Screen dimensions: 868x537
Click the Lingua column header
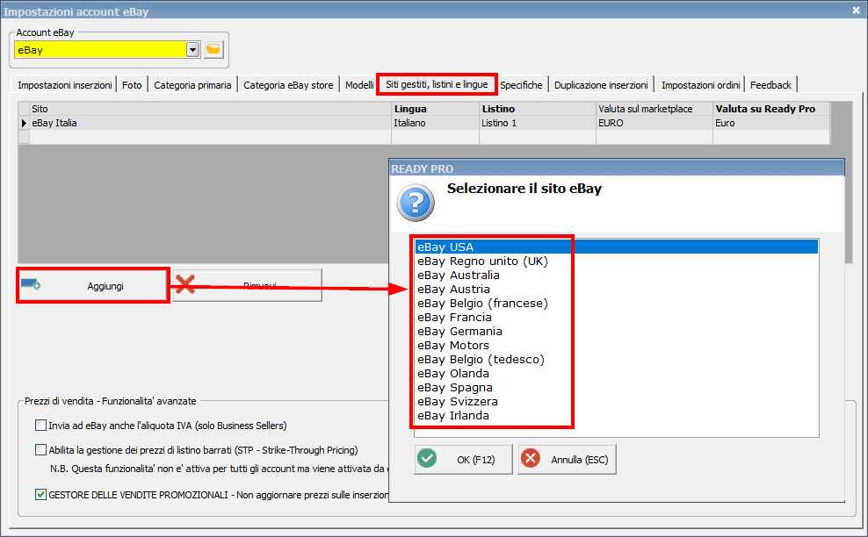click(435, 109)
